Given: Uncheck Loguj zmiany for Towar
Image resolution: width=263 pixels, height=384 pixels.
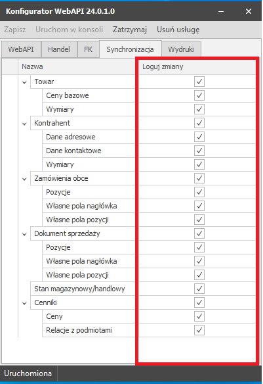Looking at the screenshot, I should pos(199,82).
